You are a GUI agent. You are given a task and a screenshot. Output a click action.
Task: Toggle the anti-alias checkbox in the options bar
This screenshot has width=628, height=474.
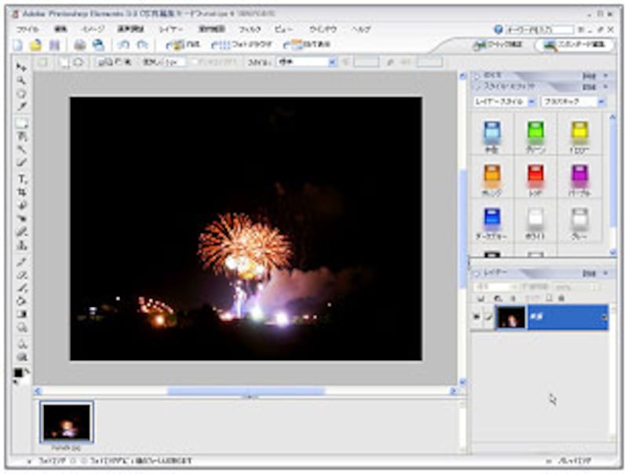[x=194, y=62]
